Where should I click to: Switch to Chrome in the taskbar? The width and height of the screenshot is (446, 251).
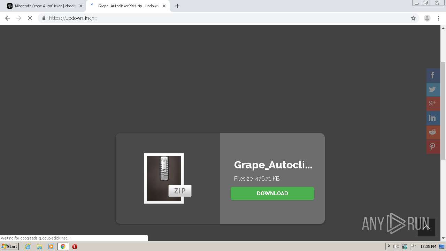[63, 246]
